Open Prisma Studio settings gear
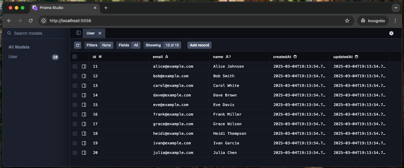Image resolution: width=404 pixels, height=168 pixels. (x=391, y=33)
